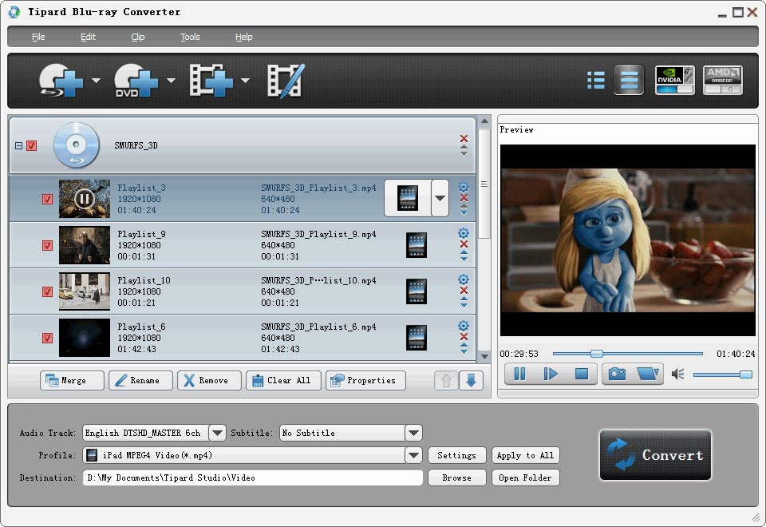Click the Clear All button
This screenshot has width=766, height=527.
(x=283, y=380)
